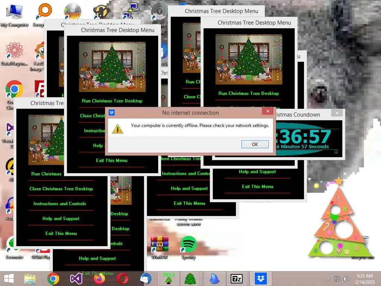Image resolution: width=381 pixels, height=286 pixels.
Task: Select Instructions and Controls in the leftmost menu window
Action: 60,204
